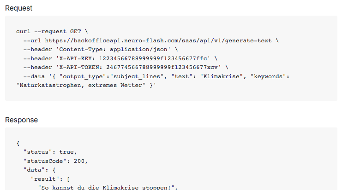
Task: Click the GET method in the curl command
Action: click(x=75, y=31)
